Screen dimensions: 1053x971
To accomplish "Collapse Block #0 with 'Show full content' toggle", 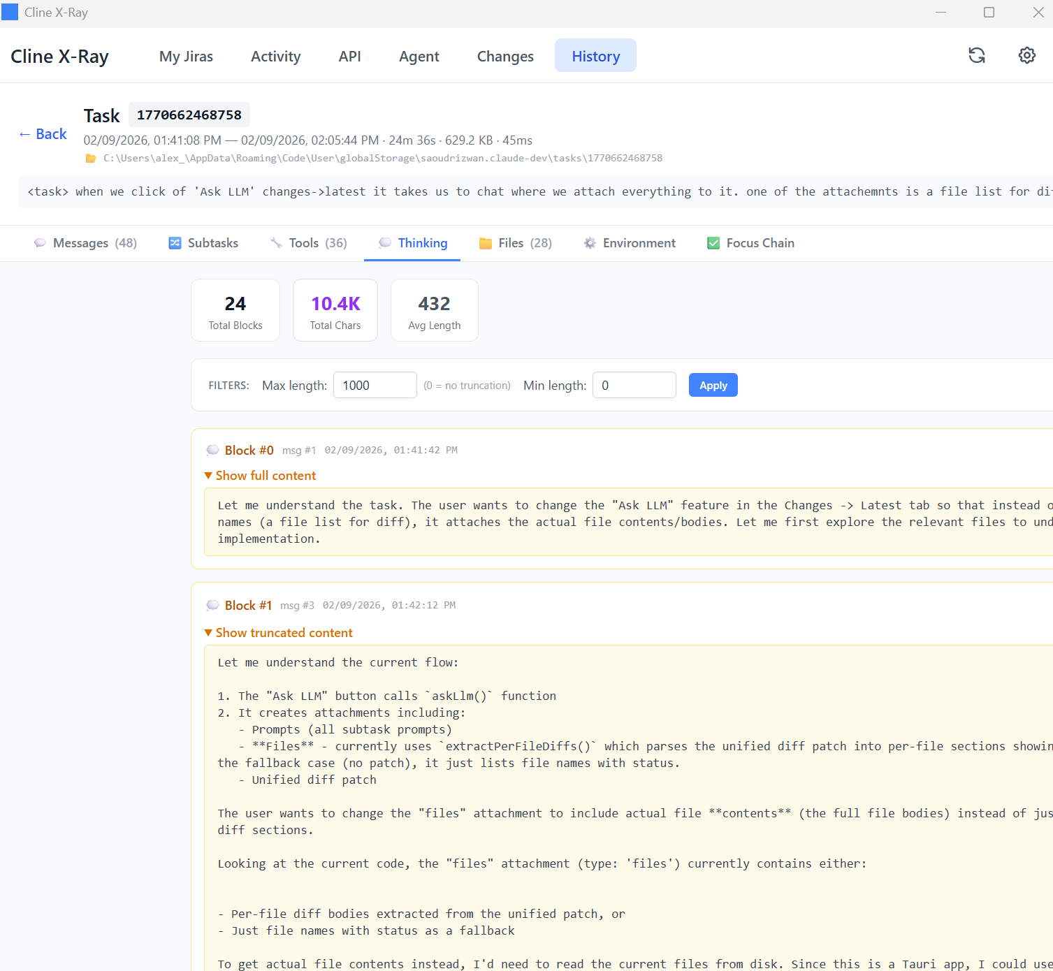I will [260, 476].
